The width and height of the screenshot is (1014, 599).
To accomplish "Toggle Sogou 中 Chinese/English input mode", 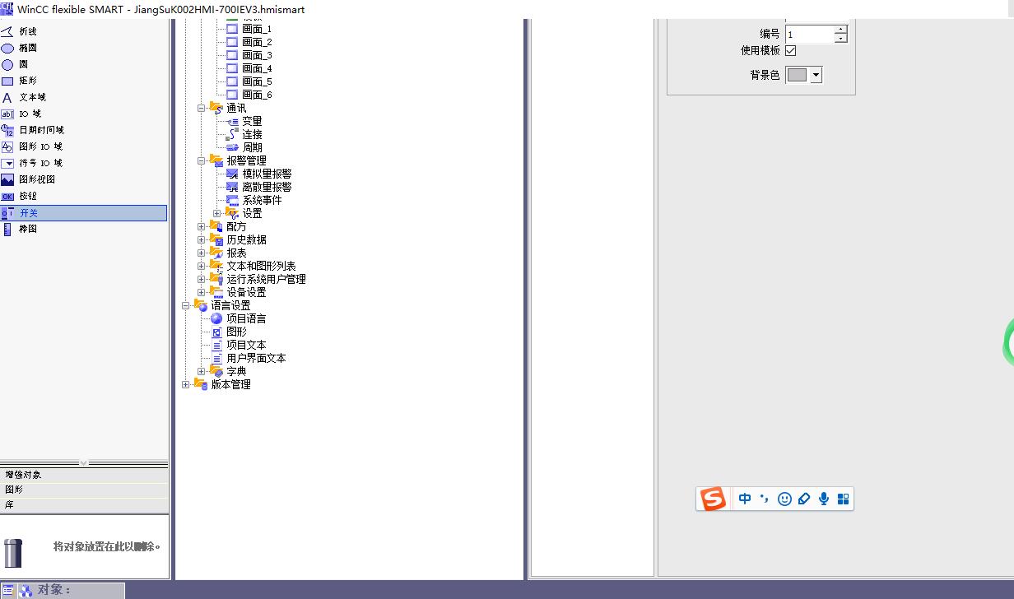I will 745,499.
